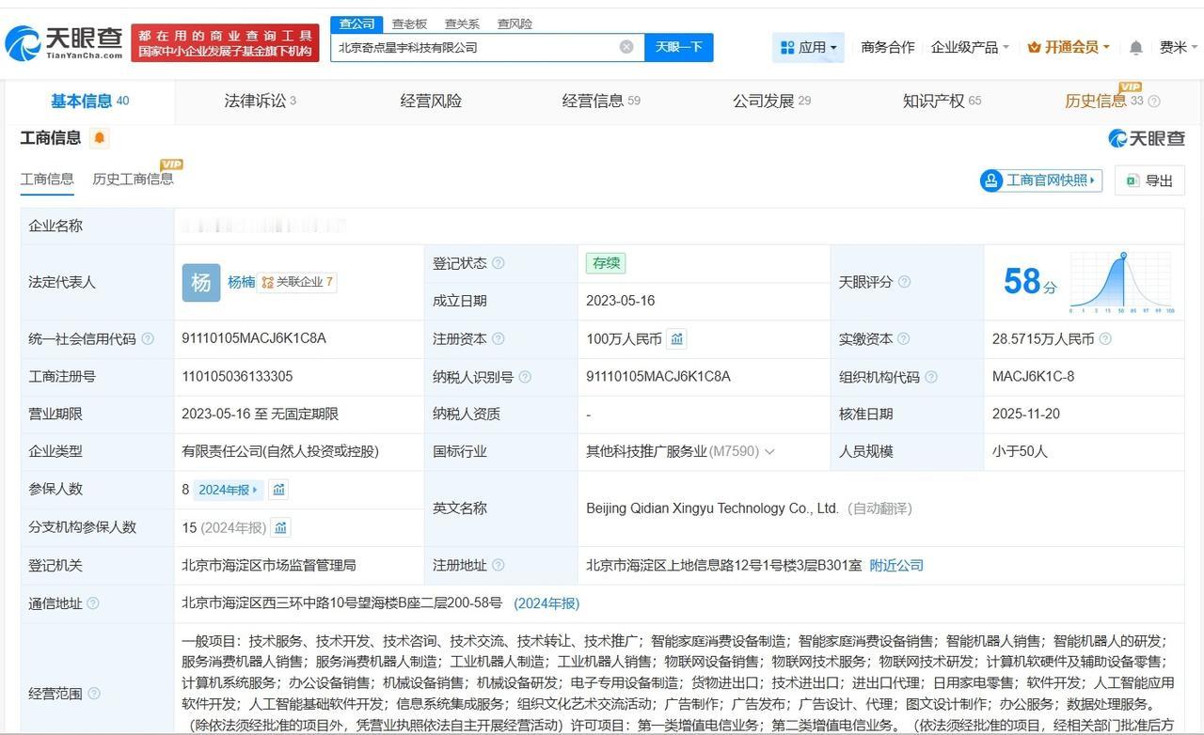Open legal representative 杨楠 link
This screenshot has height=735, width=1204.
click(241, 282)
